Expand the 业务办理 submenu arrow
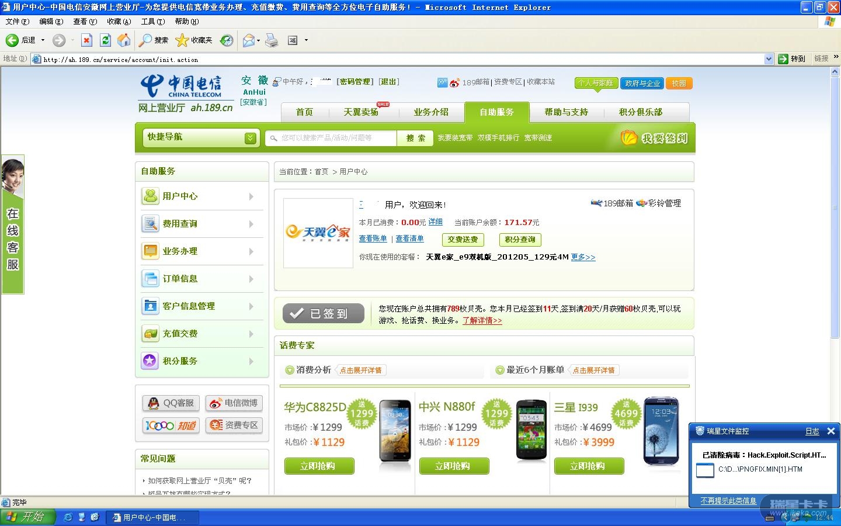This screenshot has width=841, height=526. point(251,251)
